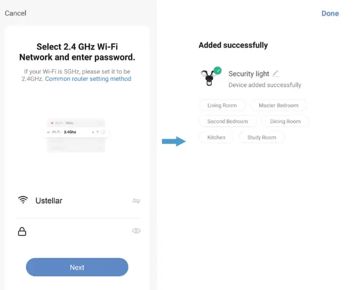Tap Cancel at the top left
Image resolution: width=353 pixels, height=290 pixels.
click(x=15, y=13)
